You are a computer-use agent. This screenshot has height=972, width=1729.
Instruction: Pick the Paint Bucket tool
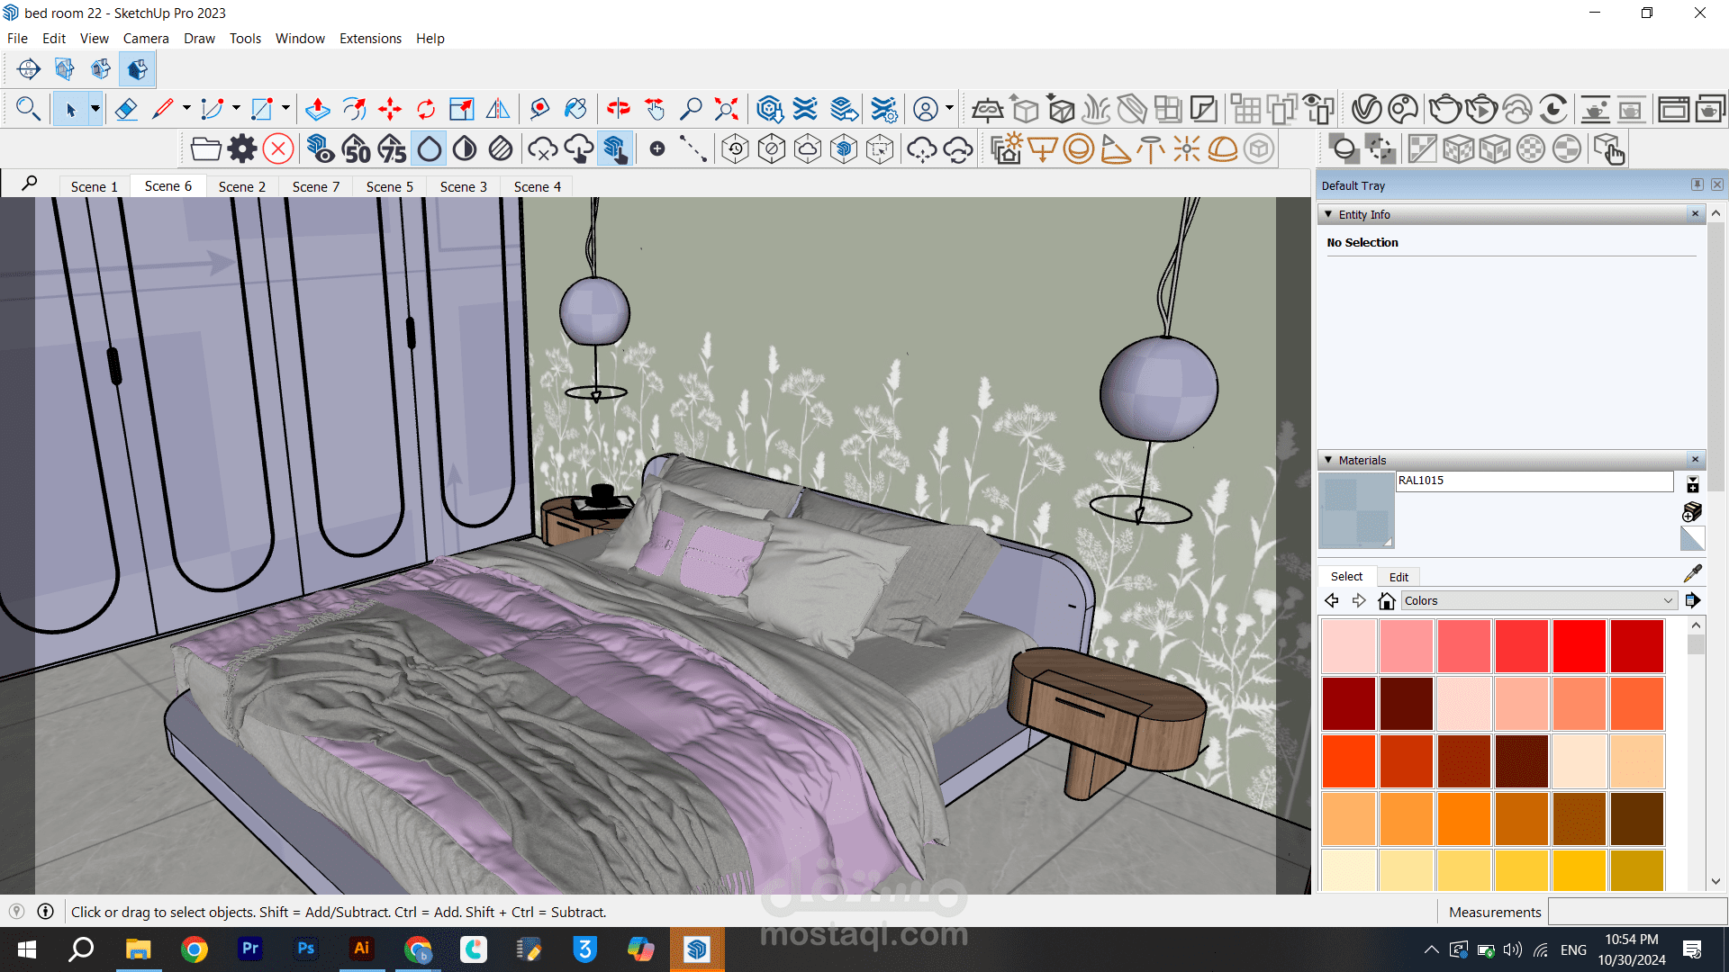tap(575, 110)
